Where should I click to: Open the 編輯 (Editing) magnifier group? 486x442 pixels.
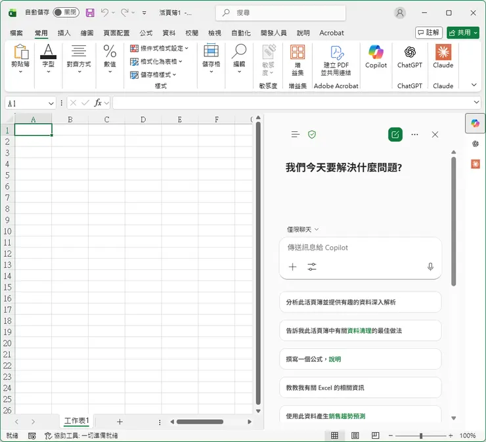click(x=239, y=59)
